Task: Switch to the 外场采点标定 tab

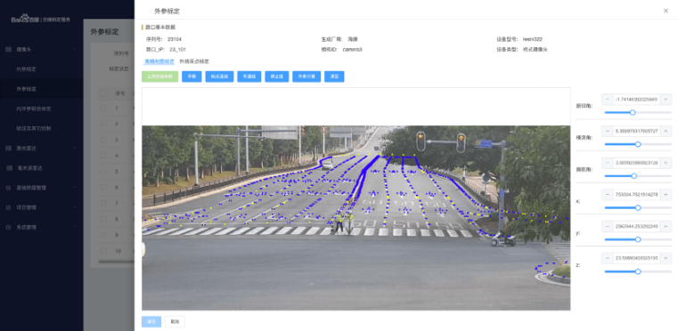Action: click(x=194, y=61)
